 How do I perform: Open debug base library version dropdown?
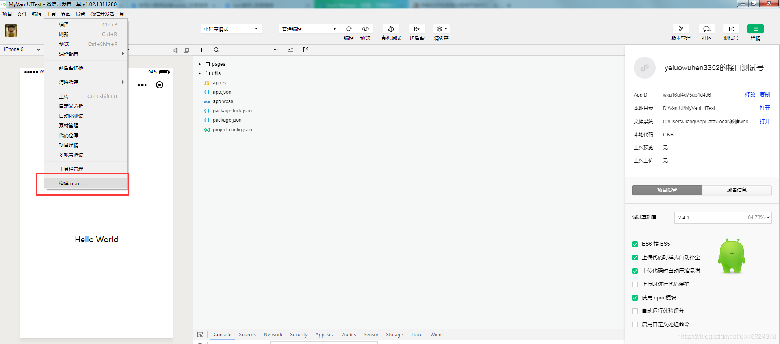pos(723,217)
